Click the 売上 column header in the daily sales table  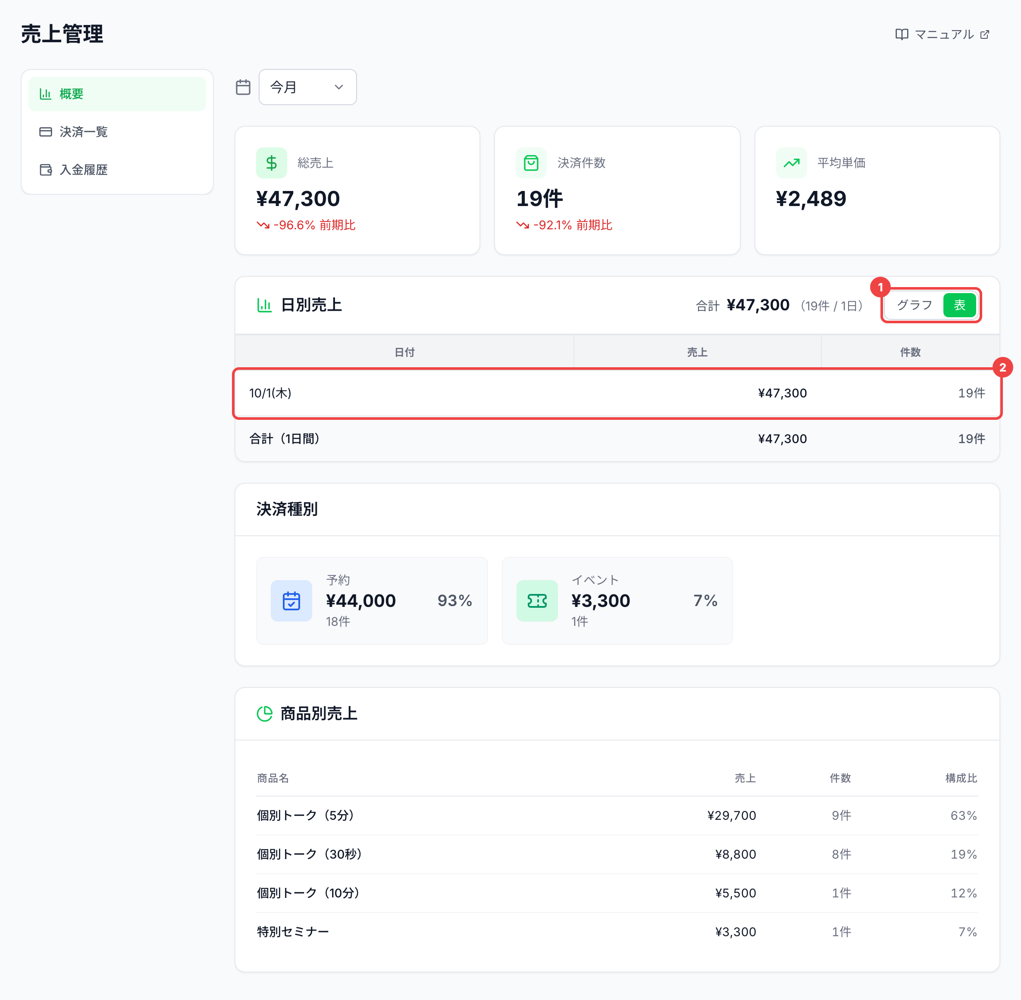click(697, 353)
